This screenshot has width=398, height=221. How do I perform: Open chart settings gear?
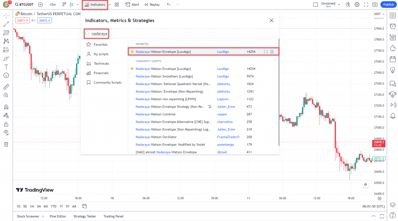coord(357,5)
